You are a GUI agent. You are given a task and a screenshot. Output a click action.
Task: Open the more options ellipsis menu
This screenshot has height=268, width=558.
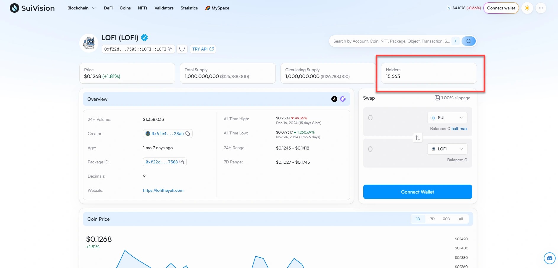541,8
